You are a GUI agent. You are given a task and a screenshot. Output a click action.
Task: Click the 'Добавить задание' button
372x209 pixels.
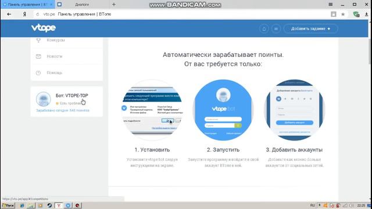point(310,28)
